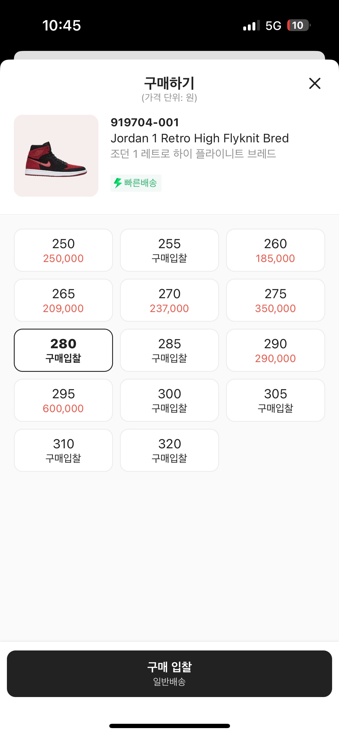The image size is (339, 735).
Task: Select size 250 priced 250,000
Action: point(63,250)
